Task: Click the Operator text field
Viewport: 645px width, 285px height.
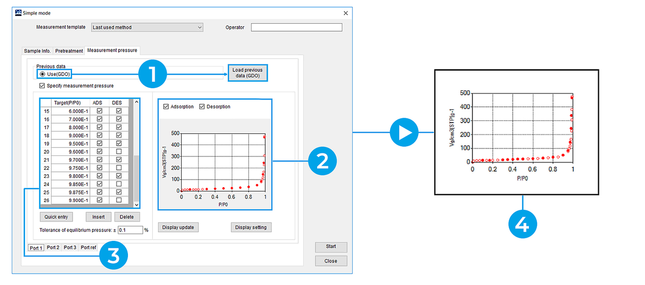Action: (x=296, y=27)
